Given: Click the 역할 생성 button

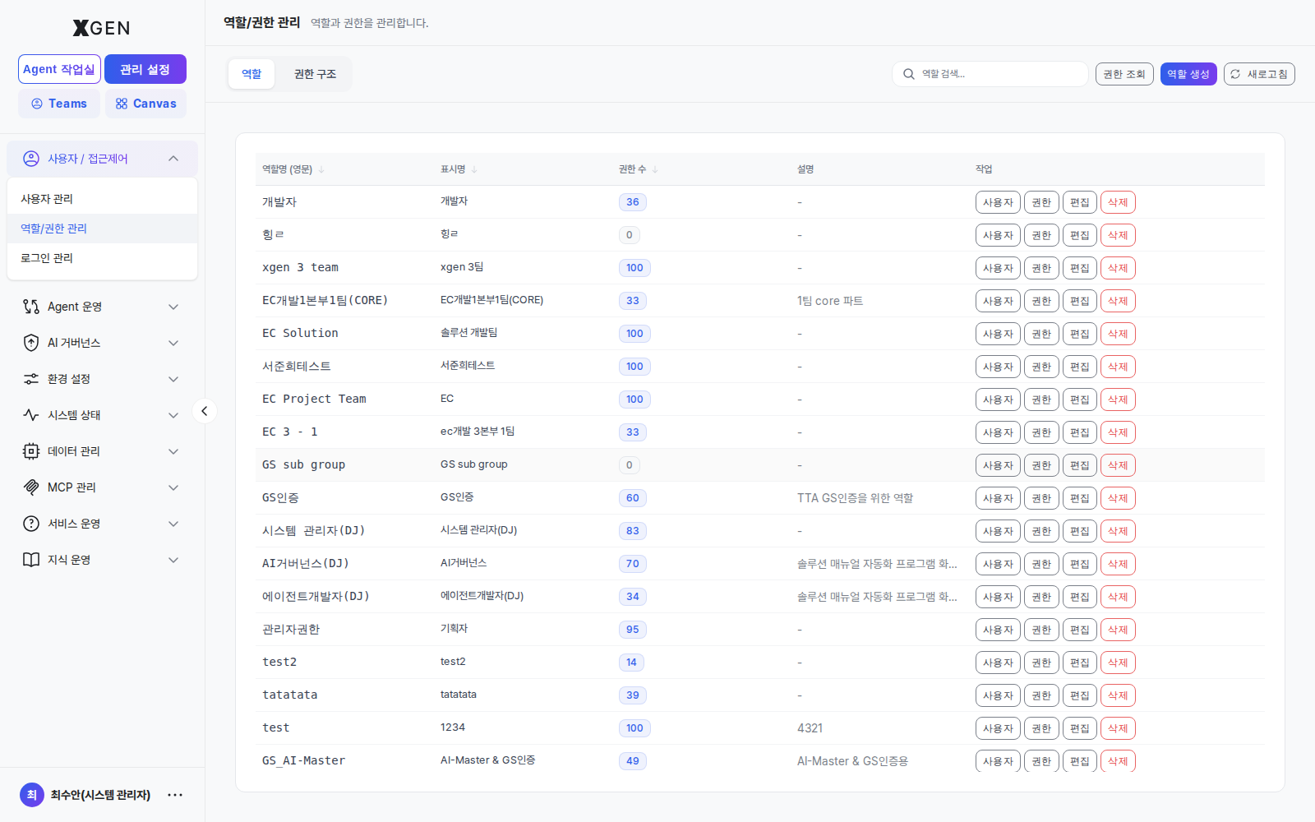Looking at the screenshot, I should 1188,74.
